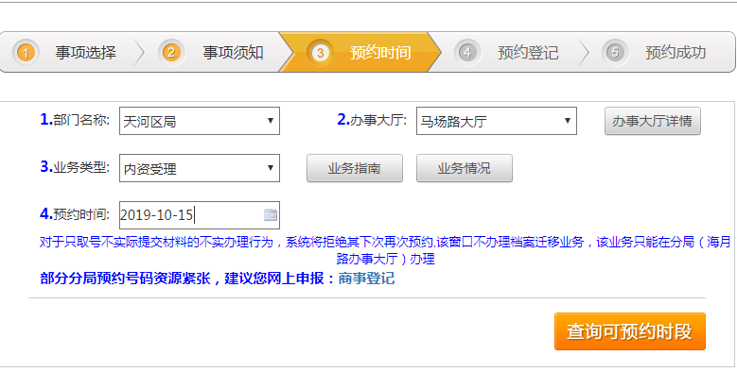Open 业务指南 button
Viewport: 737px width, 389px height.
355,168
